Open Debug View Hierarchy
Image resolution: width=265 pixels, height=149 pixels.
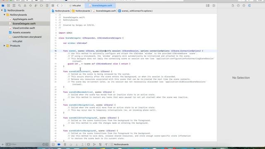click(88, 144)
